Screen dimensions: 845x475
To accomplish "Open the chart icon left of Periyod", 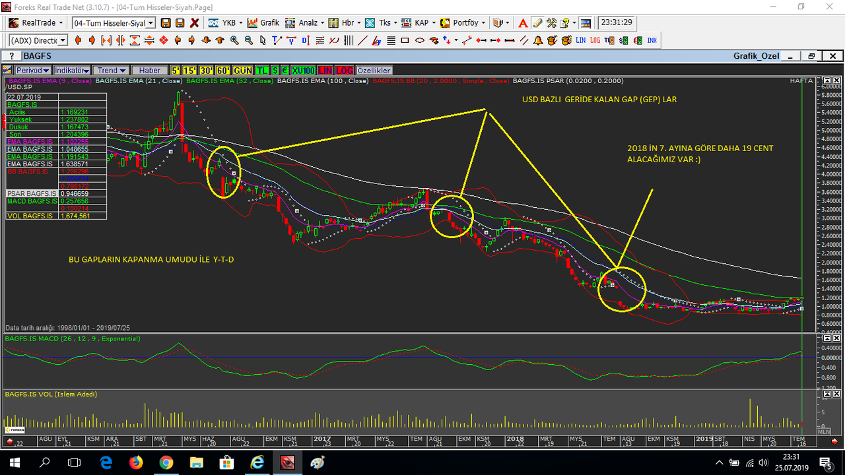I will [8, 70].
